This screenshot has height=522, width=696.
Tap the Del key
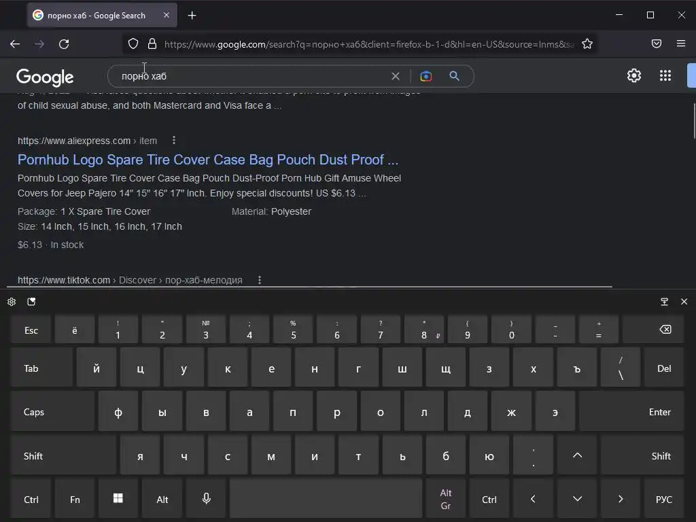point(664,368)
